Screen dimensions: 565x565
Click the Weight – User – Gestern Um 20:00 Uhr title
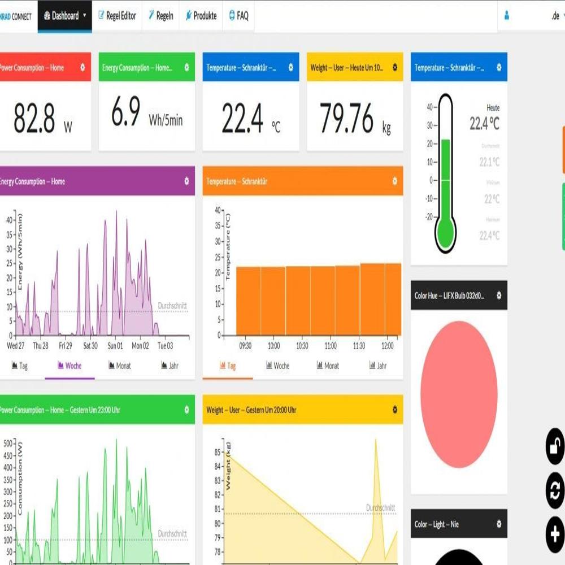[x=251, y=410]
